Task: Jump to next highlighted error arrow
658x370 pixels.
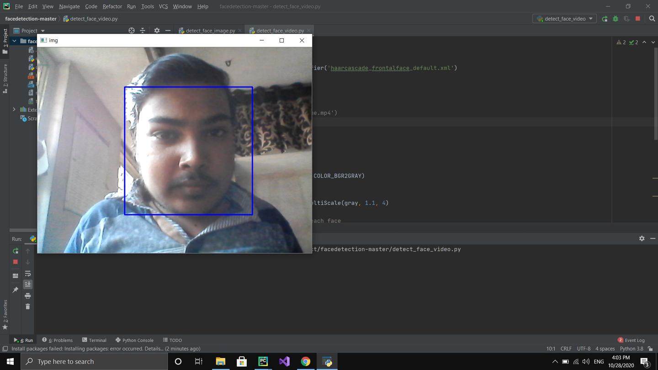Action: click(x=653, y=42)
